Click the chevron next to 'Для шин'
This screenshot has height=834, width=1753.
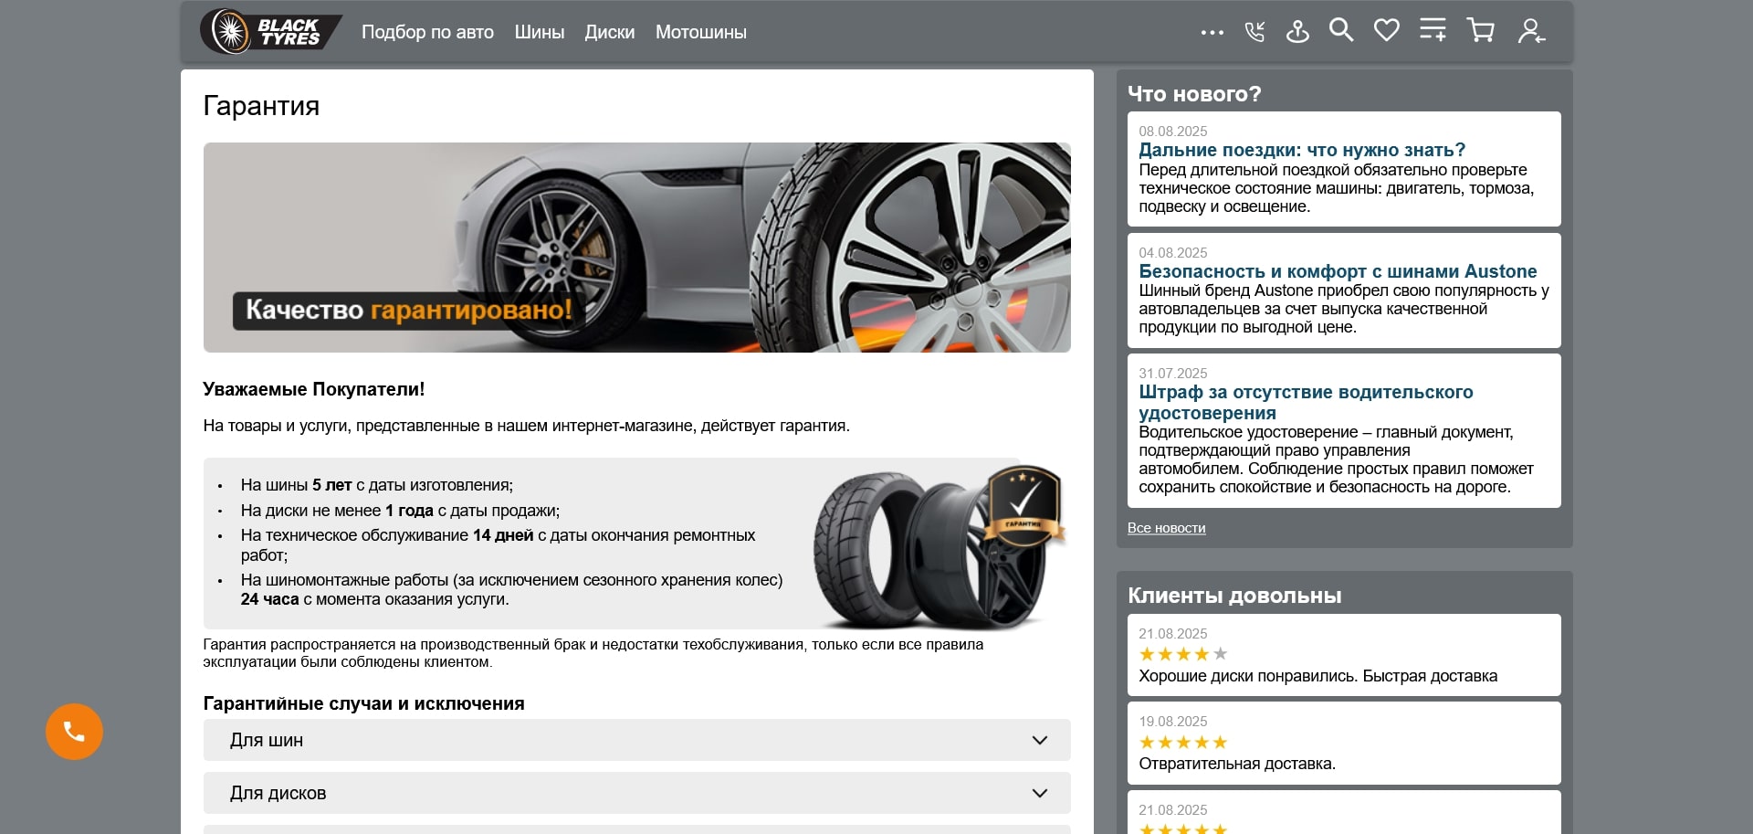pos(1039,741)
